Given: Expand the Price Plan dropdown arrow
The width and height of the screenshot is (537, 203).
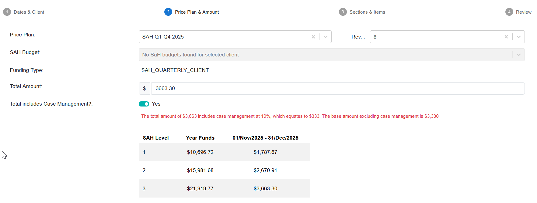Looking at the screenshot, I should pos(325,37).
